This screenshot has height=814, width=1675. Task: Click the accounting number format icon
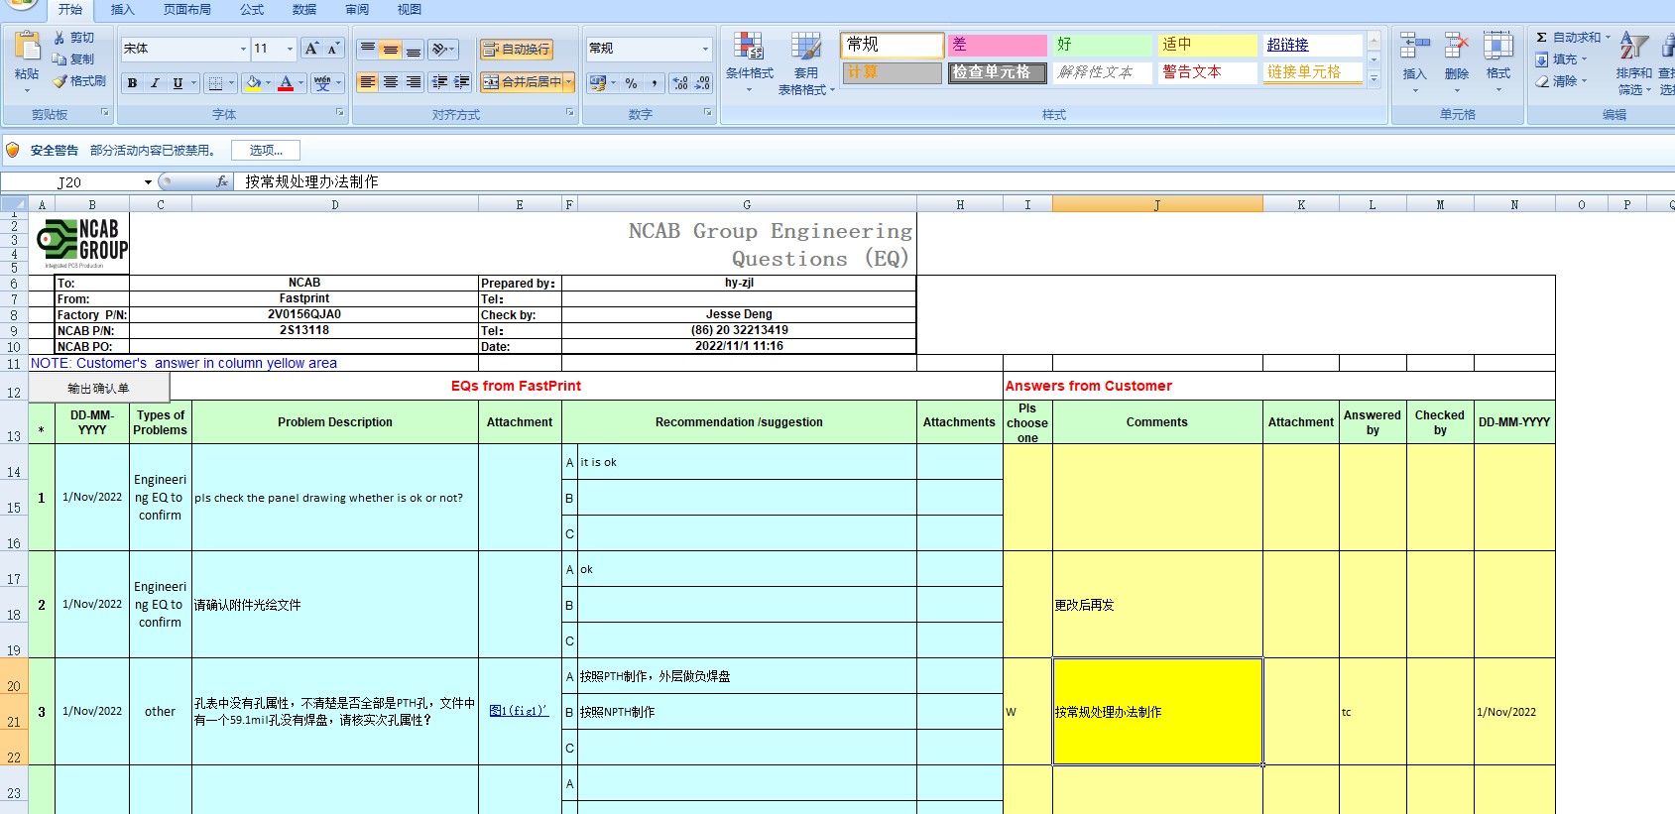click(597, 83)
